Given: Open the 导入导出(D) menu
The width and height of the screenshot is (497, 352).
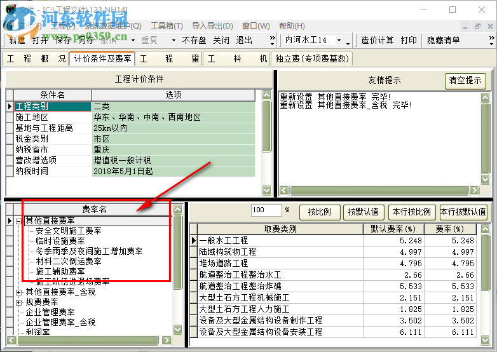Looking at the screenshot, I should point(212,25).
